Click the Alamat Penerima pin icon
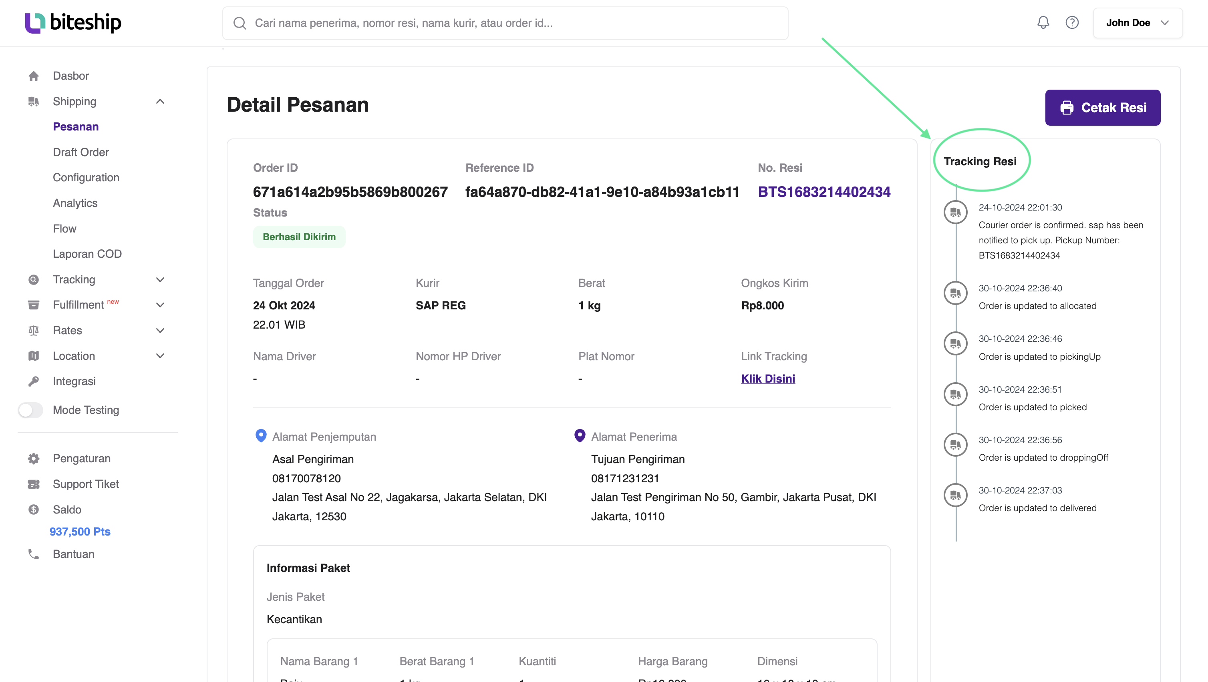The height and width of the screenshot is (682, 1208). coord(580,436)
